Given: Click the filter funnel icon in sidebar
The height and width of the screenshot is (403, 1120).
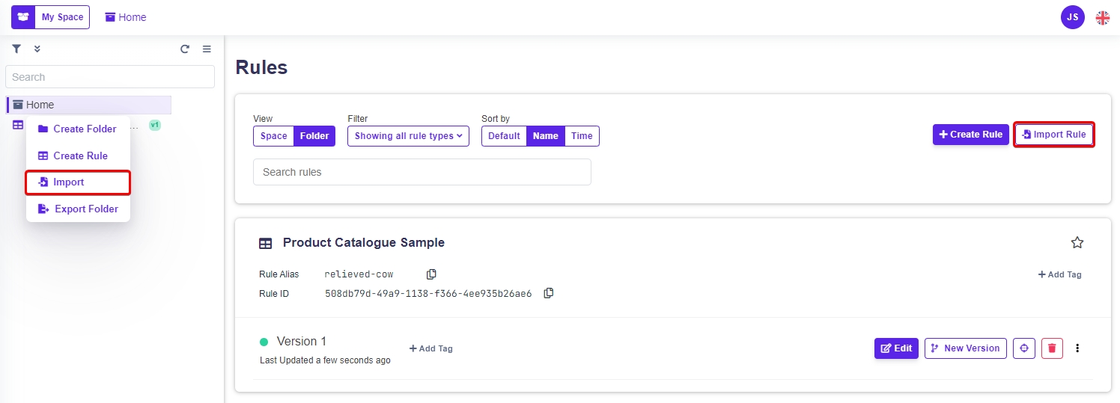Looking at the screenshot, I should pyautogui.click(x=16, y=49).
